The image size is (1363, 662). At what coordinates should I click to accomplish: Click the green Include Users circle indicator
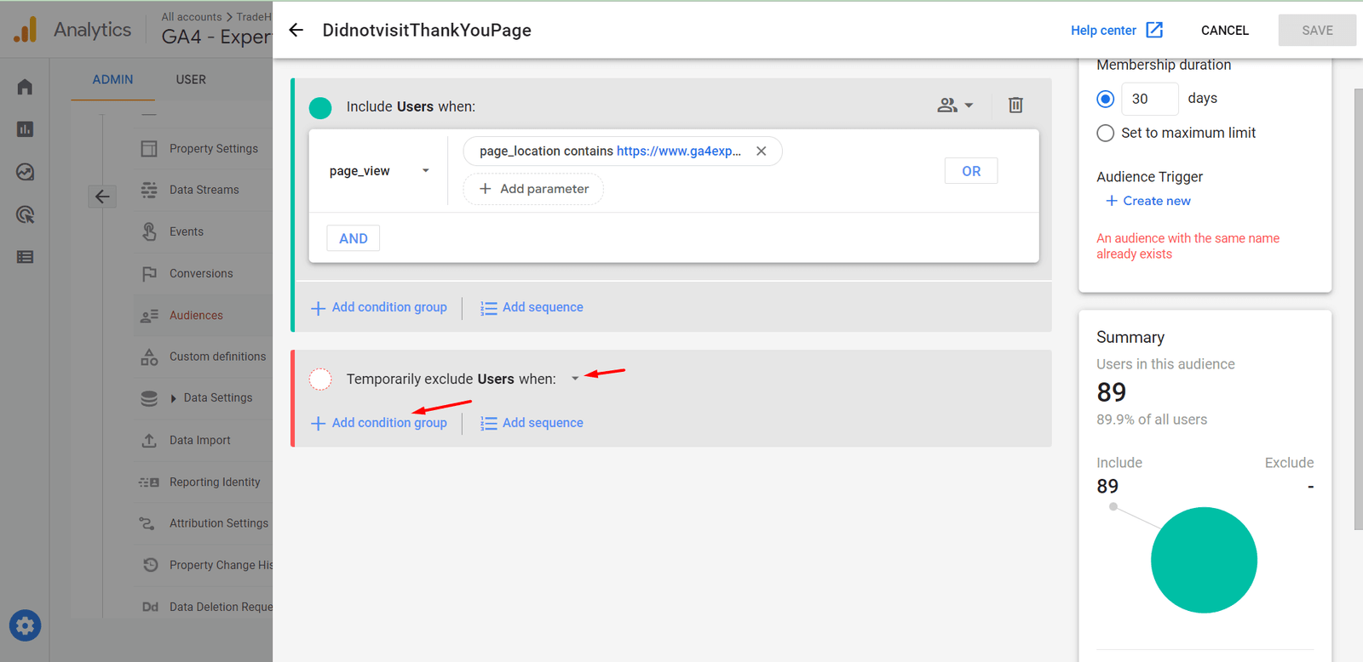click(x=320, y=107)
